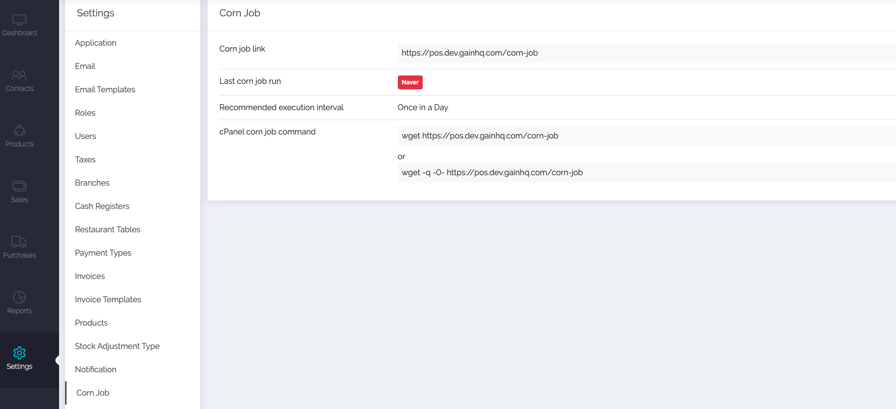Open the Users settings page
Screen dimensions: 896x409
tap(85, 136)
